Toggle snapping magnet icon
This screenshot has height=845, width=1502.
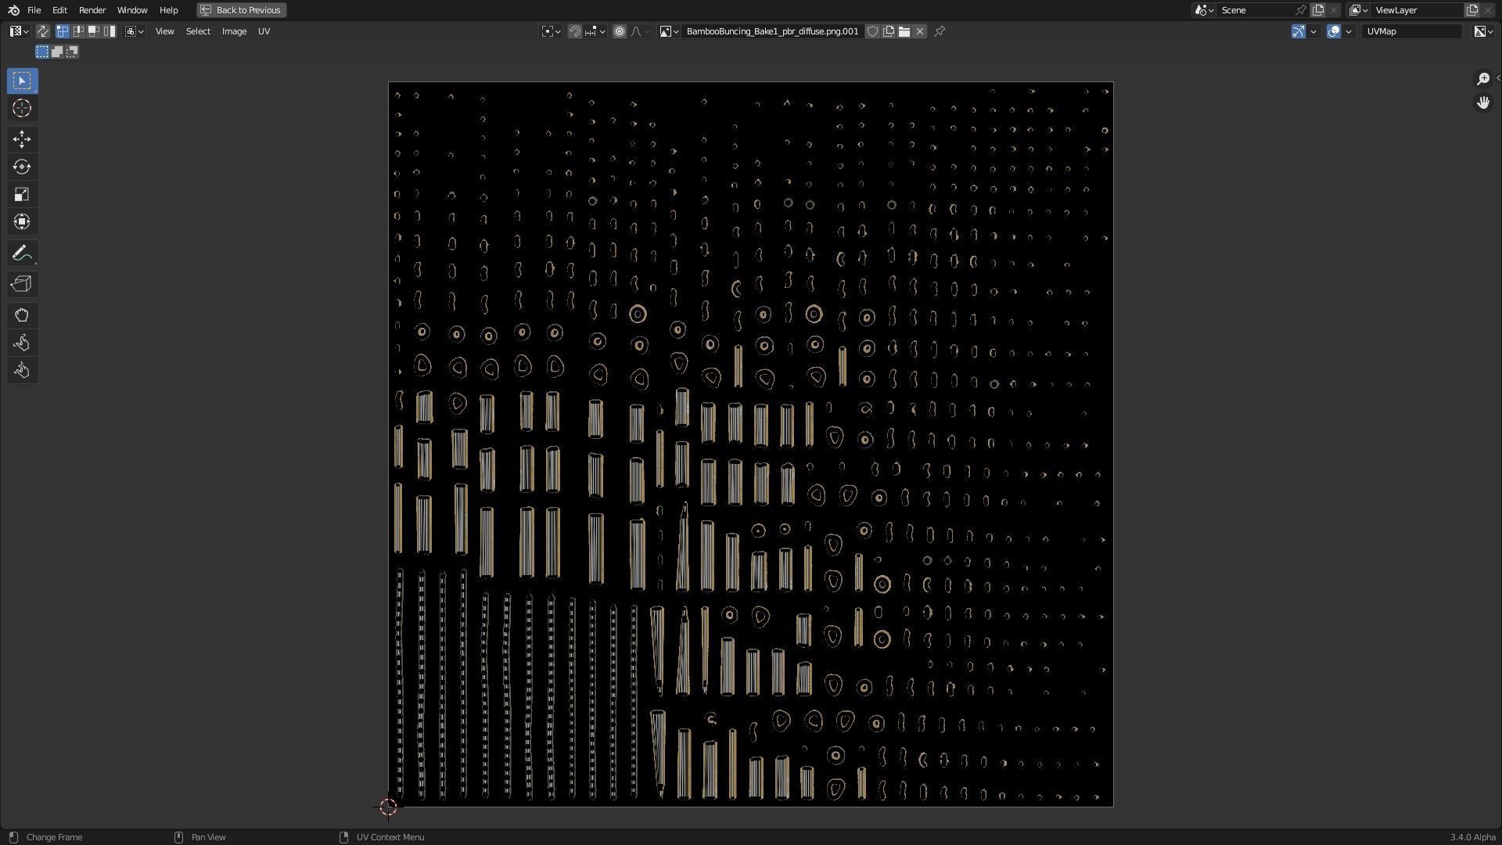pos(575,31)
